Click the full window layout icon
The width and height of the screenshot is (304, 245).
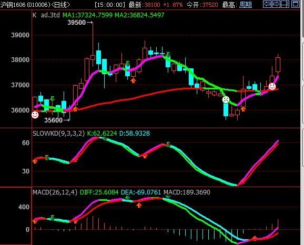[296, 4]
